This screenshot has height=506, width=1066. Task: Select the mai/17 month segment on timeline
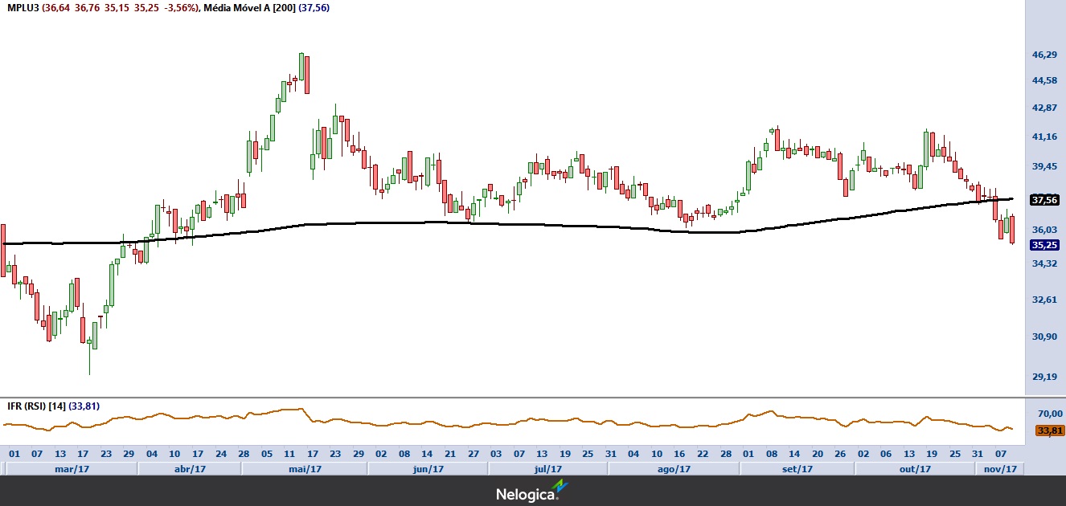click(305, 469)
